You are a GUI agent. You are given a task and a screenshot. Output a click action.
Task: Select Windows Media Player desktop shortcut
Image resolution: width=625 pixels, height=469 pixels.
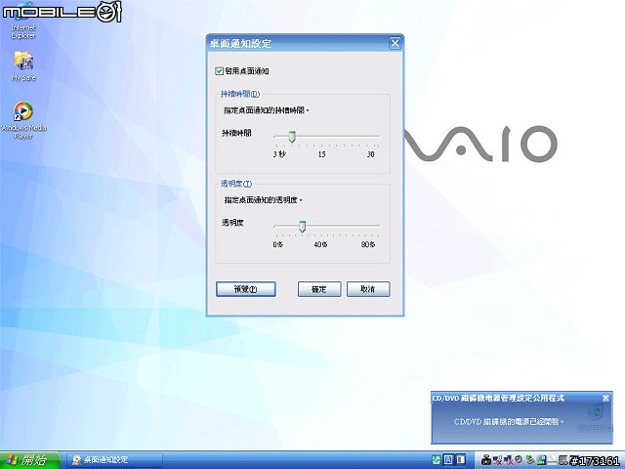(x=23, y=119)
